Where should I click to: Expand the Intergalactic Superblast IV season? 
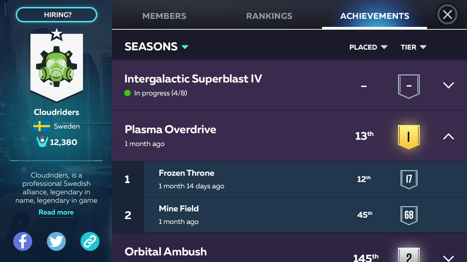point(448,85)
